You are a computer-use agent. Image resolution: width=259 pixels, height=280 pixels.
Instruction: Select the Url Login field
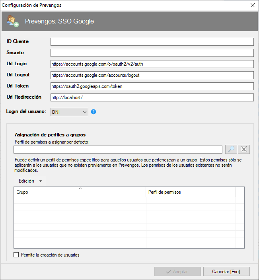click(x=152, y=64)
